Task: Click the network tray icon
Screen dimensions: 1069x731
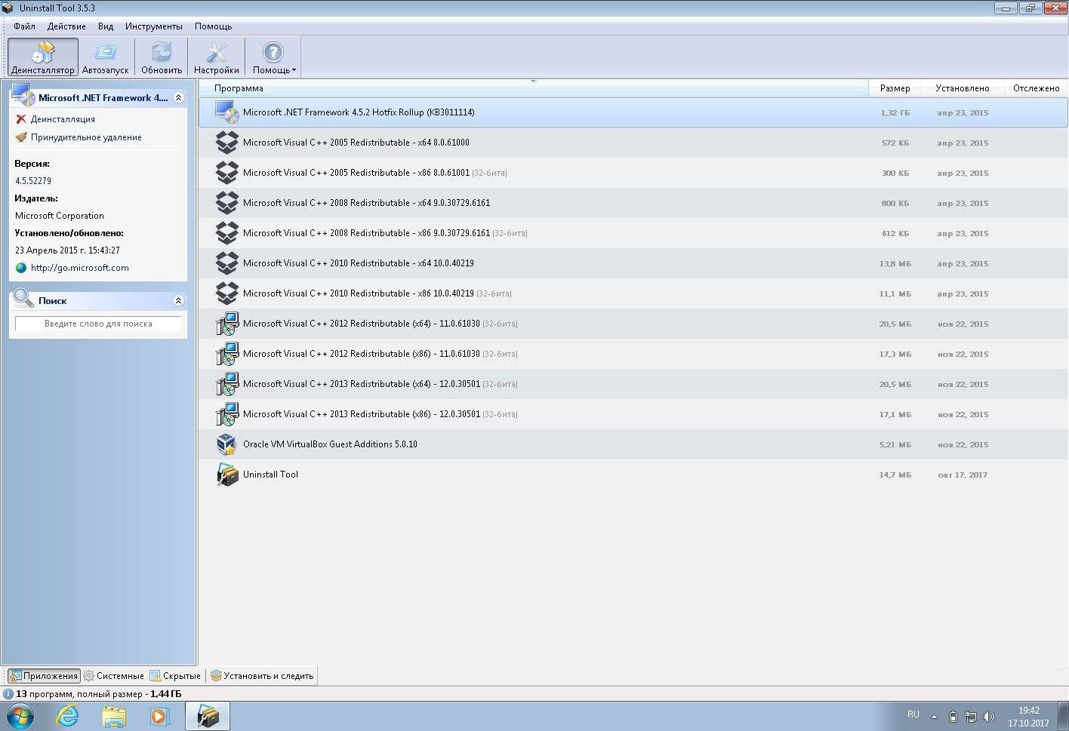Action: [971, 717]
